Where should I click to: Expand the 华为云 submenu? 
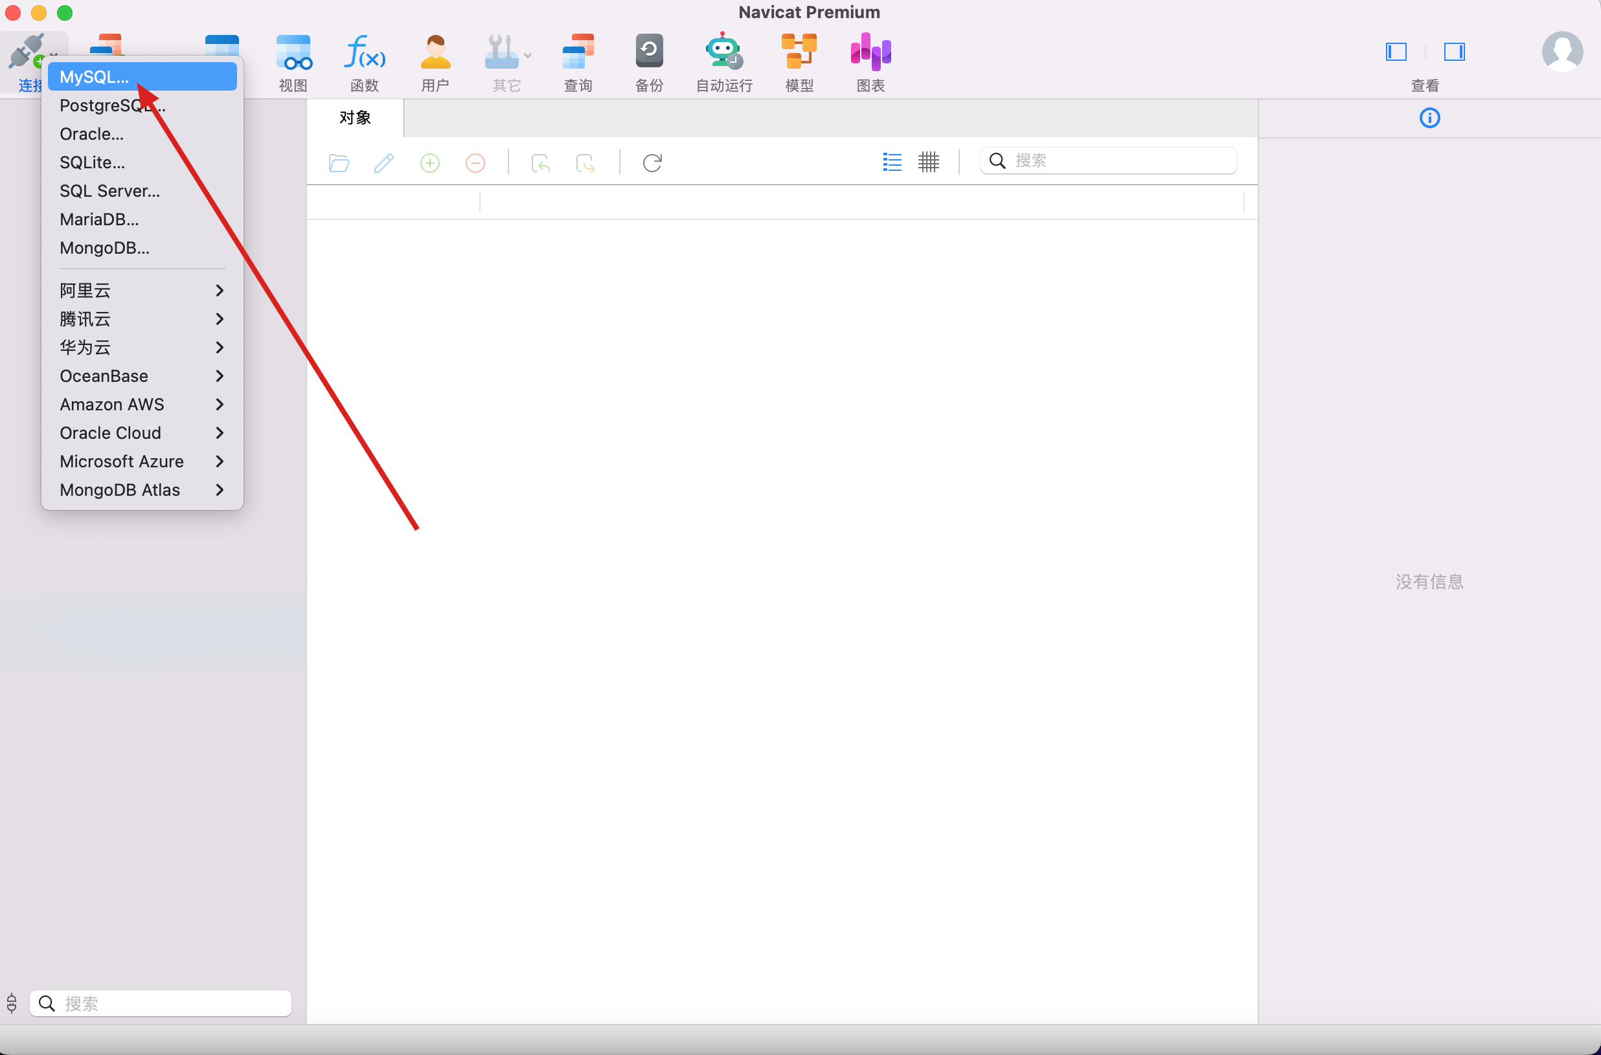pos(142,347)
